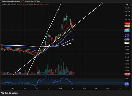Screen dimensions: 132x96
Task: Click the red earnings marker above 2025's 7월 label
Action: point(49,73)
